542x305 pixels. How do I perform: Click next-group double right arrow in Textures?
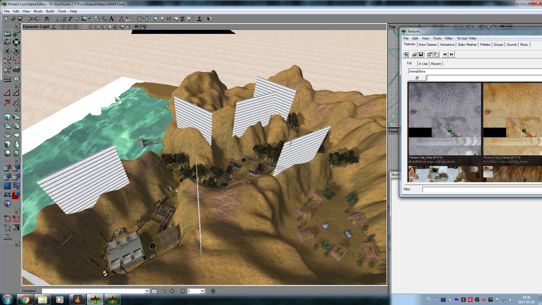tap(451, 55)
